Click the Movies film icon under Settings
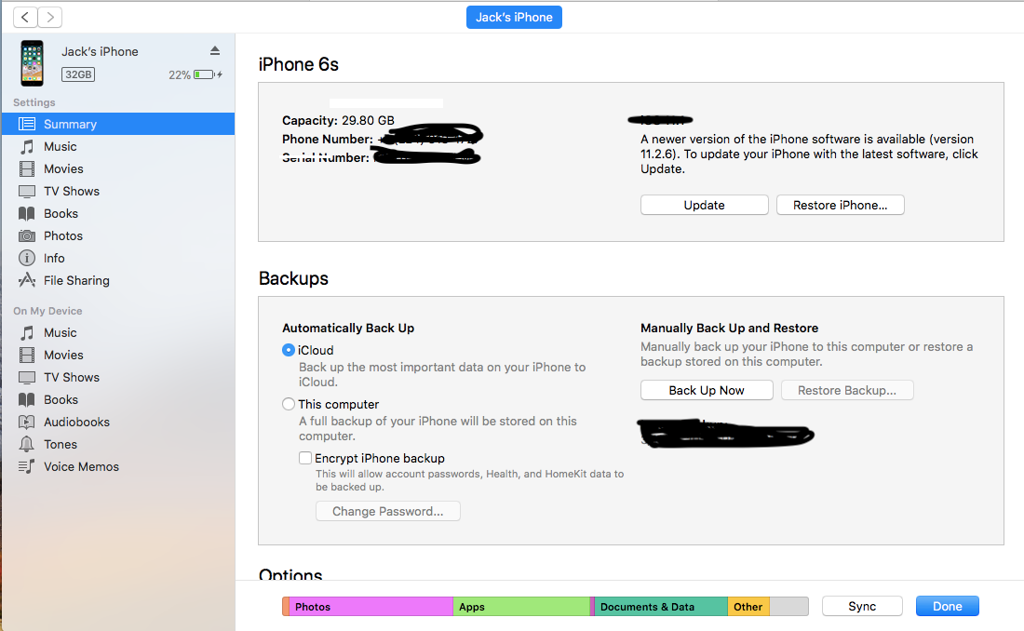The width and height of the screenshot is (1024, 631). click(x=27, y=168)
